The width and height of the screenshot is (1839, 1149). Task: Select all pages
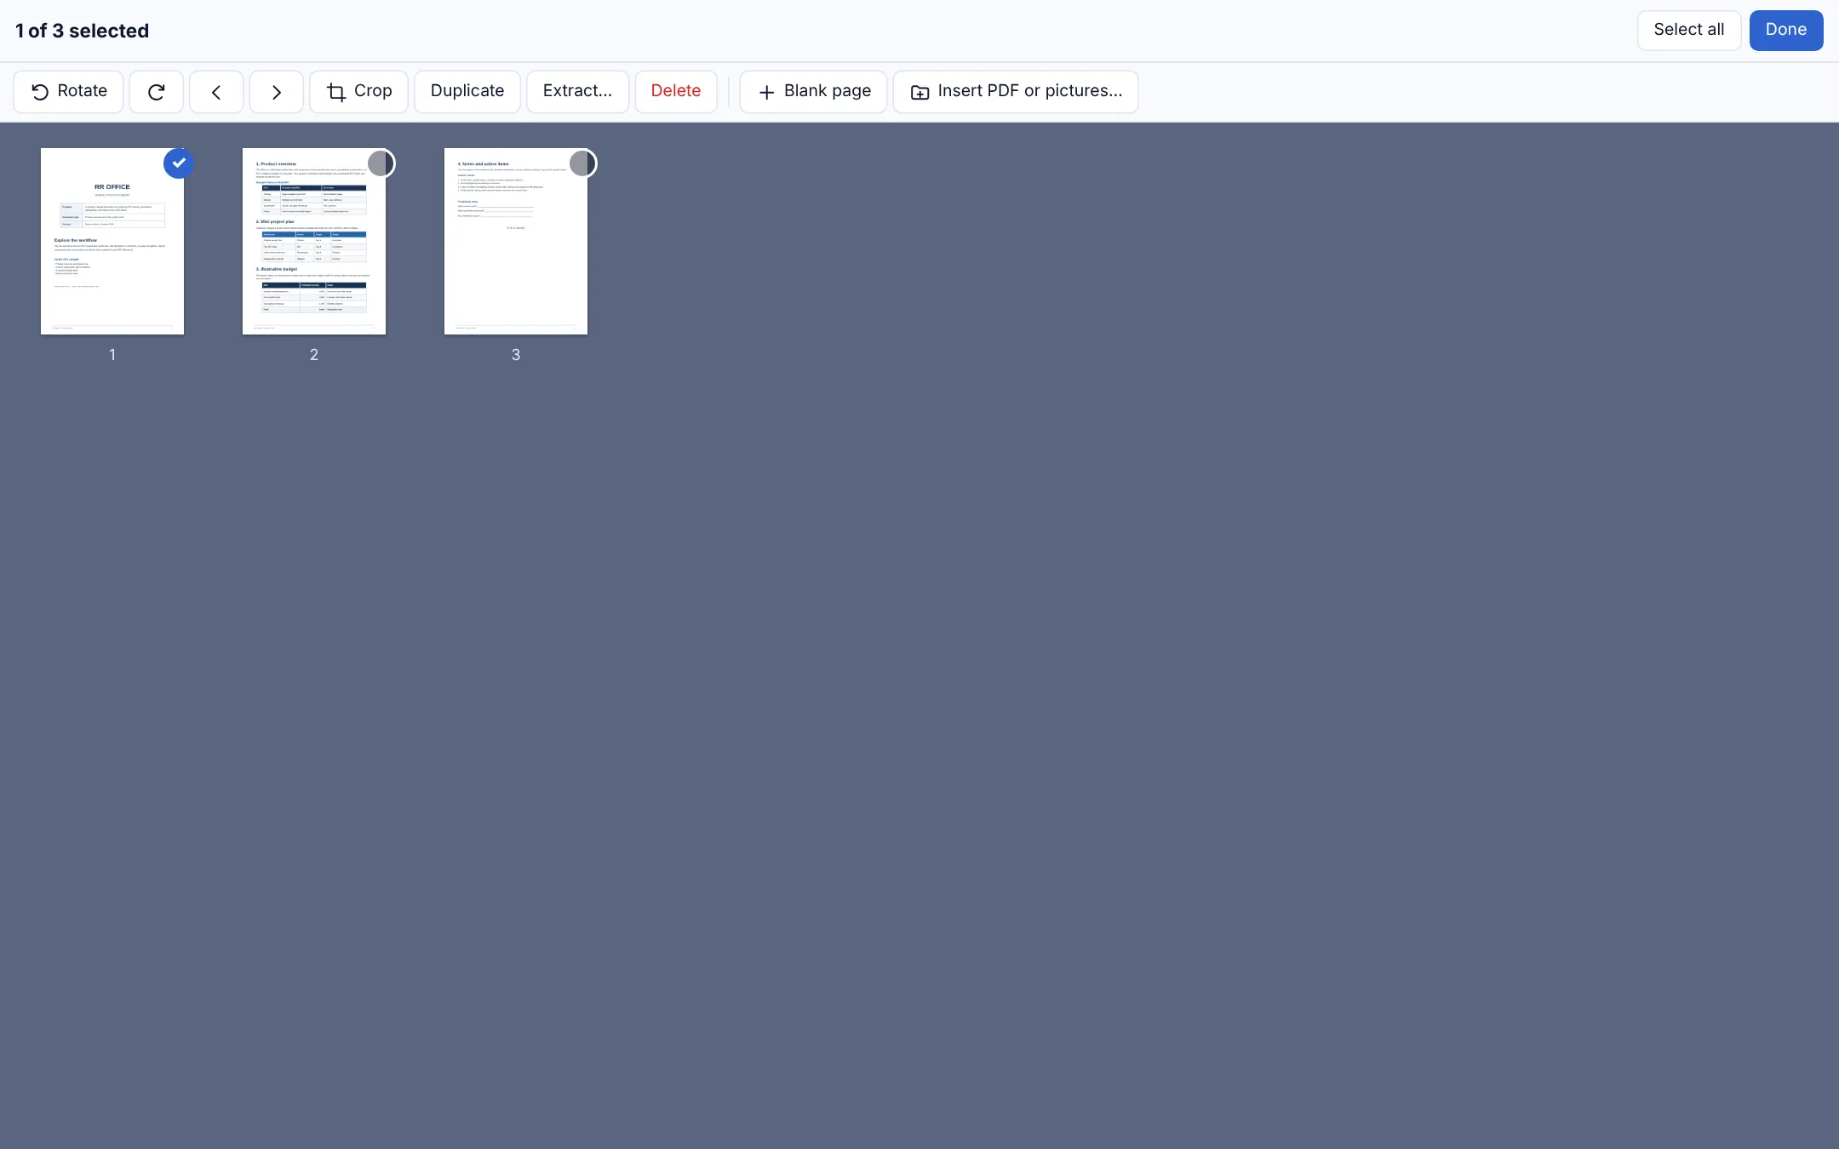pos(1689,30)
